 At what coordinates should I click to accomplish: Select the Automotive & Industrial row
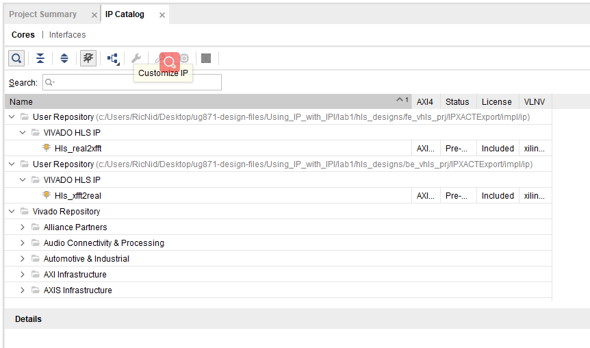[x=279, y=259]
